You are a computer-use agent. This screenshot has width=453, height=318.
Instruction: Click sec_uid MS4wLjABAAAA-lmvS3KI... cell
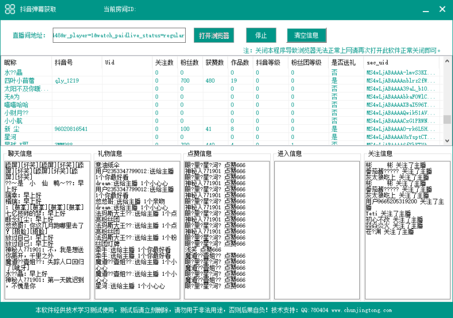click(x=401, y=72)
